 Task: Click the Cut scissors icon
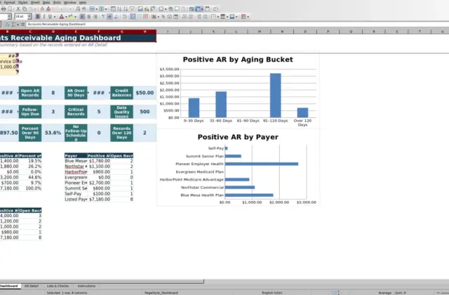coord(18,9)
